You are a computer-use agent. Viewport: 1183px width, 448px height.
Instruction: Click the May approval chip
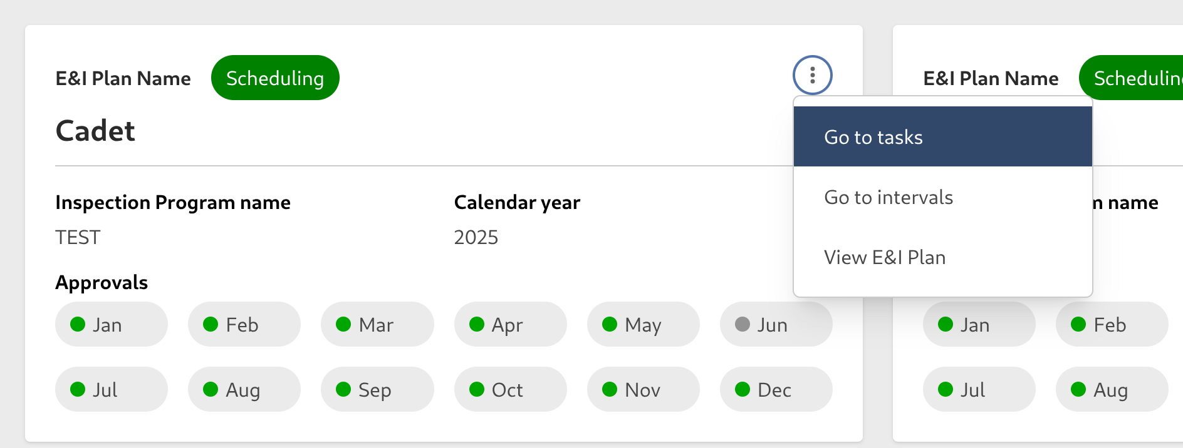[x=643, y=325]
